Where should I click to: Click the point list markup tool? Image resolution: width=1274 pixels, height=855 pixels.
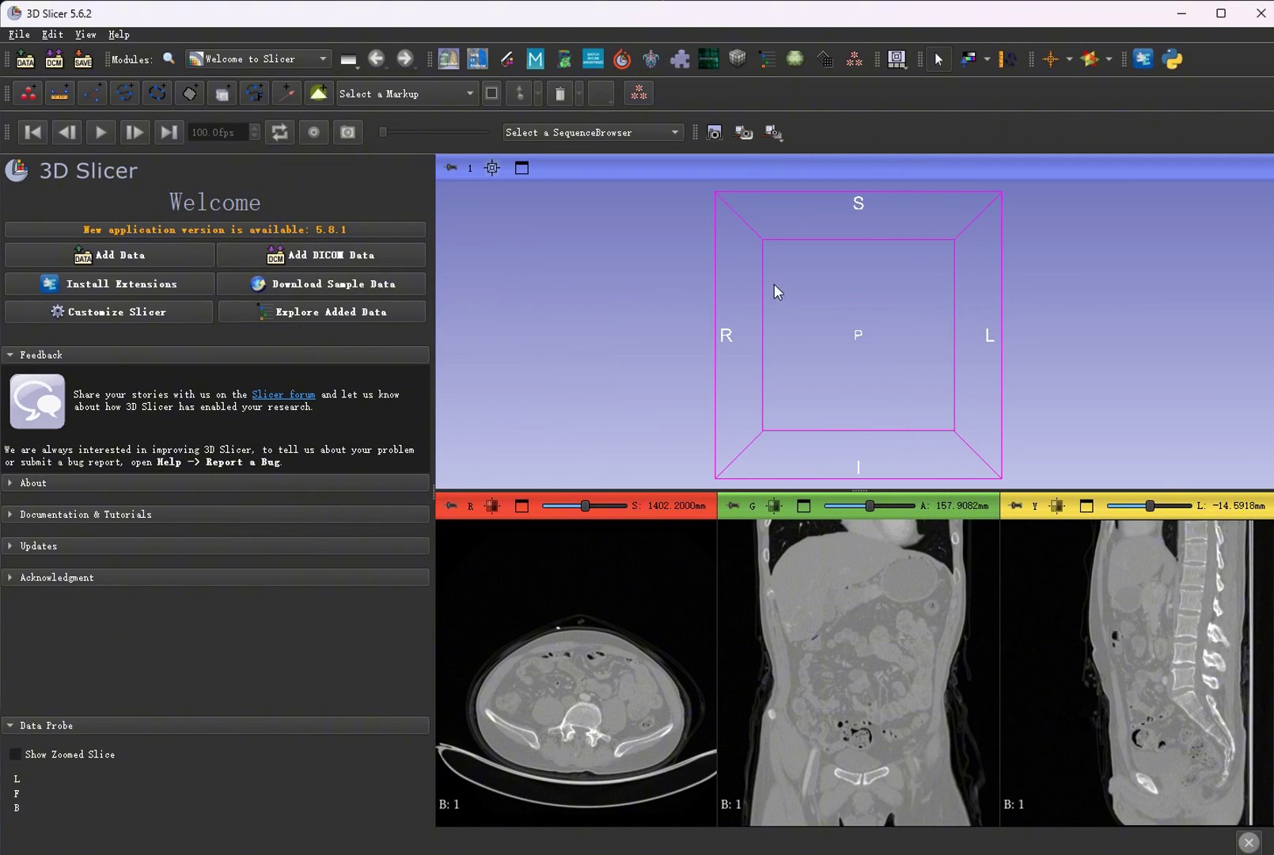28,93
